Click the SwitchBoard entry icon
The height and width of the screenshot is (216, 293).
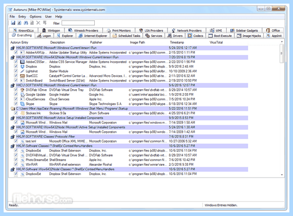click(x=22, y=80)
